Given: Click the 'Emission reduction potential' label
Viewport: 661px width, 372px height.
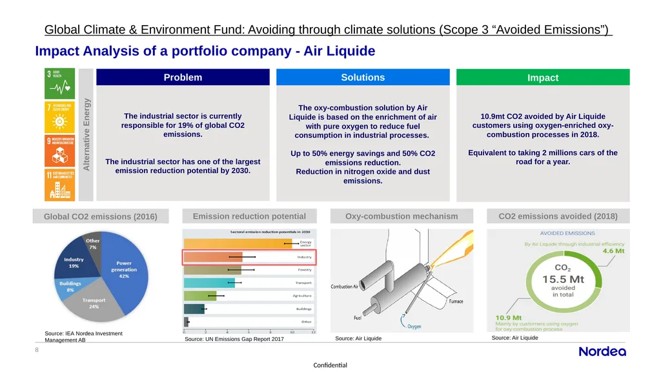Looking at the screenshot, I should pos(250,216).
